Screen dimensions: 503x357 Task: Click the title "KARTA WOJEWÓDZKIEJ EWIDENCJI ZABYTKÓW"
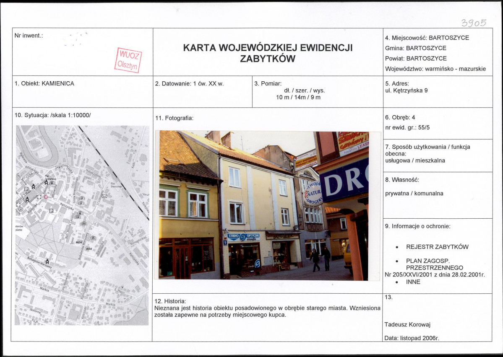click(268, 53)
